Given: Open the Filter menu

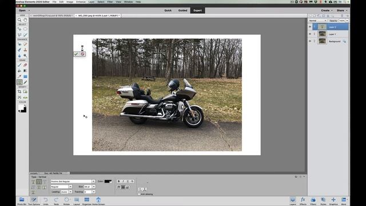Looking at the screenshot, I should [110, 2].
